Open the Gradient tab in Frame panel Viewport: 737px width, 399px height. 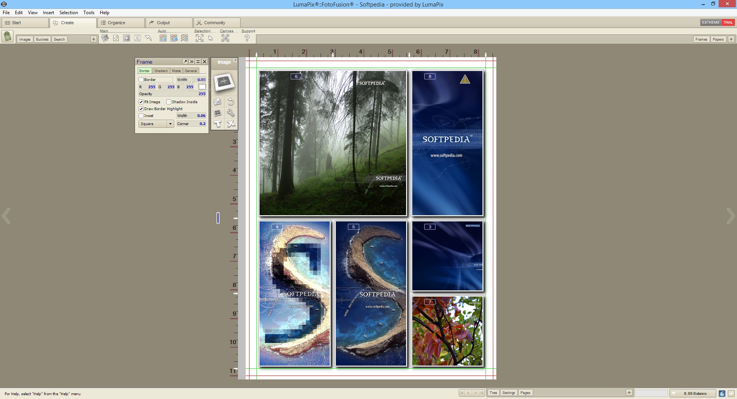[161, 71]
